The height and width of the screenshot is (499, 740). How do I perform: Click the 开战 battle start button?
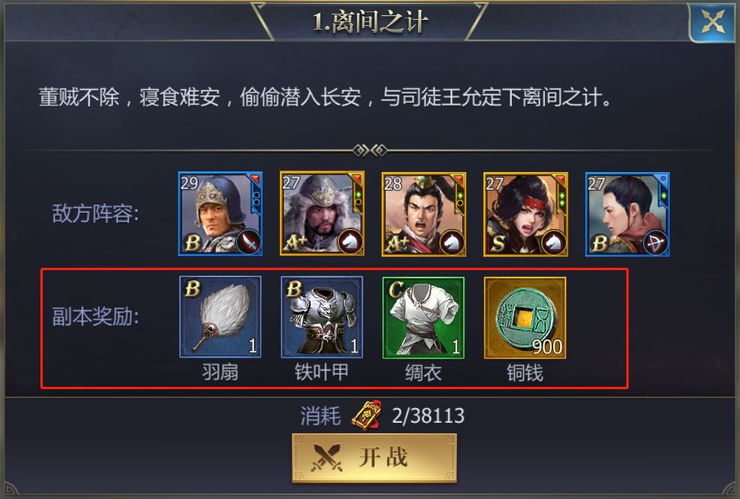(375, 458)
